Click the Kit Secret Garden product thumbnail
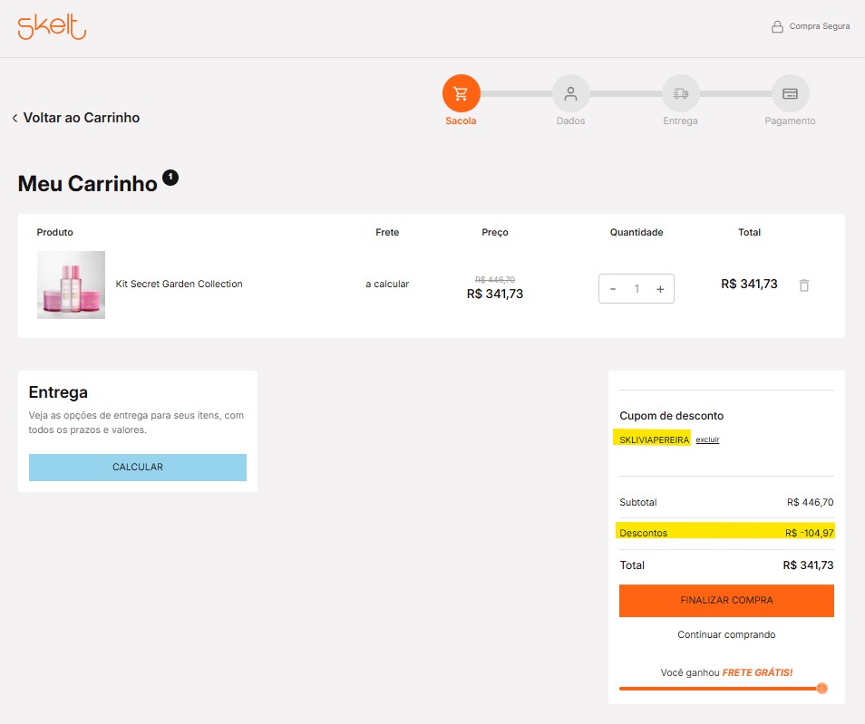The image size is (865, 724). pos(71,285)
